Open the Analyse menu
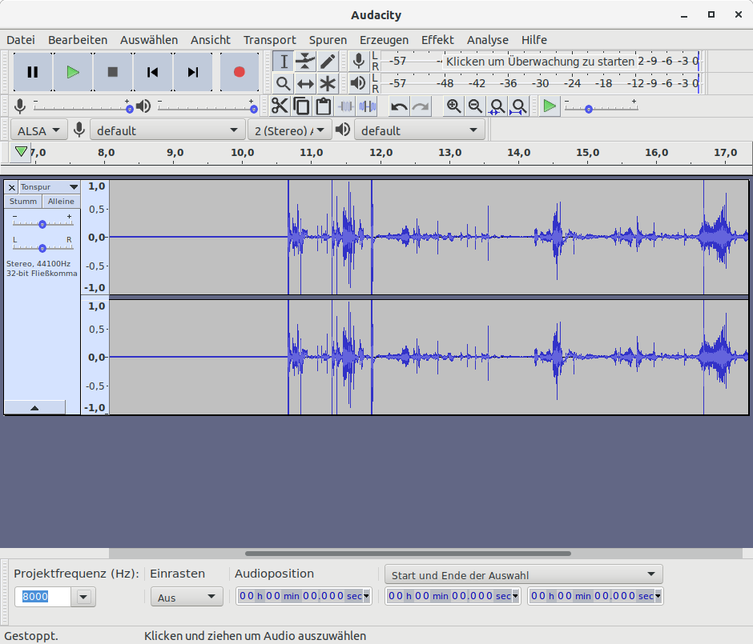Image resolution: width=753 pixels, height=644 pixels. pyautogui.click(x=487, y=40)
